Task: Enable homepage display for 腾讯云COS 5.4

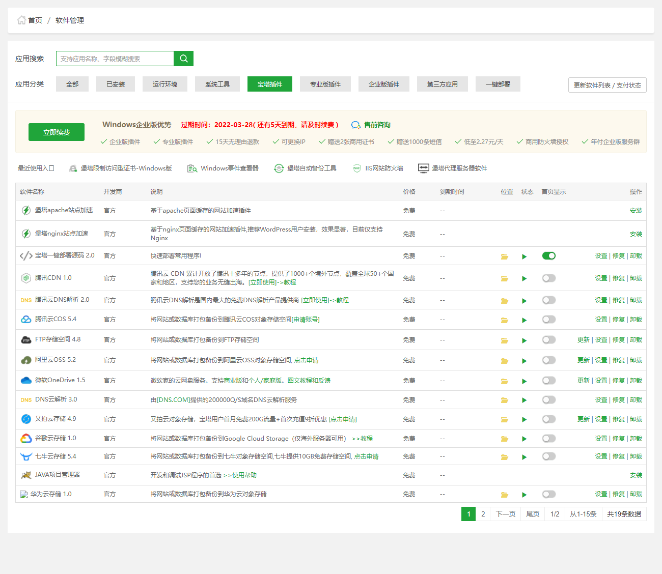Action: [x=549, y=320]
